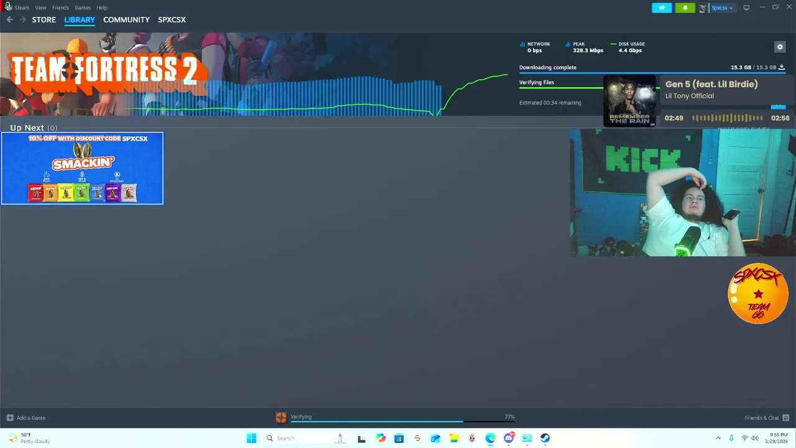Screen dimensions: 796x448
Task: Click the Friends & Chat window icon
Action: 785,418
